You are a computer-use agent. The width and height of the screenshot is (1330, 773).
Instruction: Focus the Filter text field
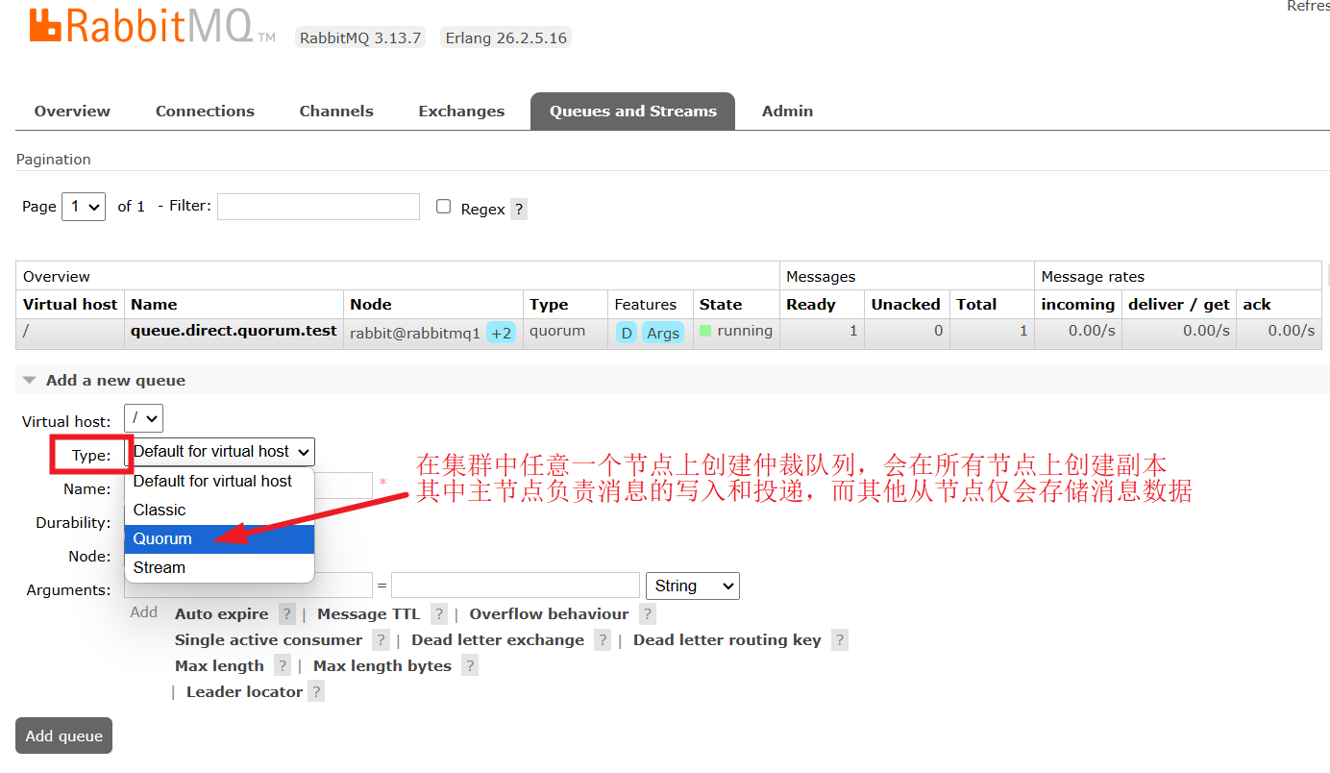[x=318, y=207]
